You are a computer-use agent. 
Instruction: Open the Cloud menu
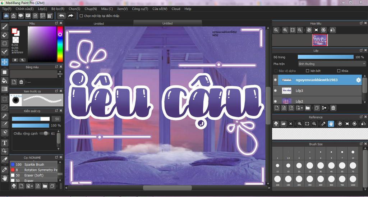click(x=176, y=9)
